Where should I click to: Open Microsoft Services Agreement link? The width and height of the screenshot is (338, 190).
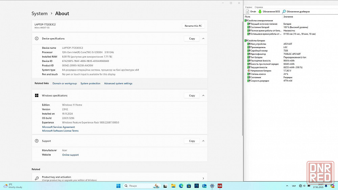point(58,127)
